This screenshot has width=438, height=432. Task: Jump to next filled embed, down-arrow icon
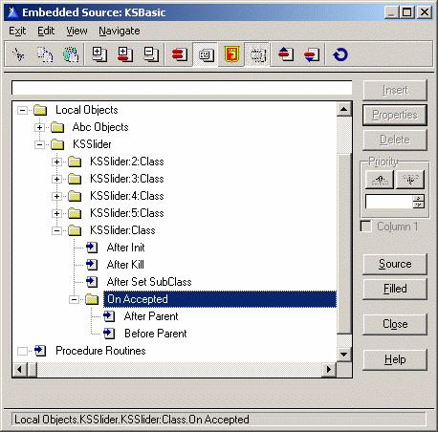pyautogui.click(x=312, y=54)
